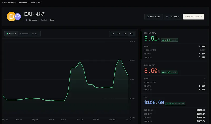Click the purple Aave ghost logo
The image size is (211, 124).
pyautogui.click(x=18, y=17)
